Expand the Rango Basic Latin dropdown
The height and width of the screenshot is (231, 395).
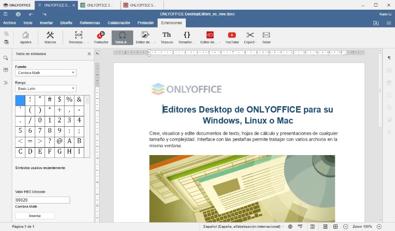click(x=46, y=88)
